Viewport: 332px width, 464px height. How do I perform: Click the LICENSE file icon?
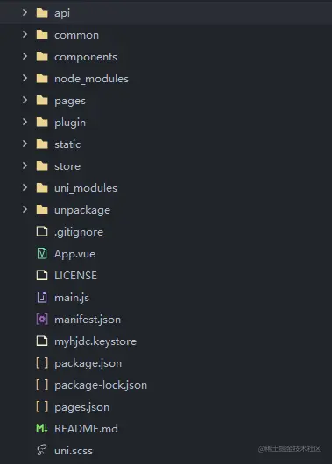coord(42,276)
